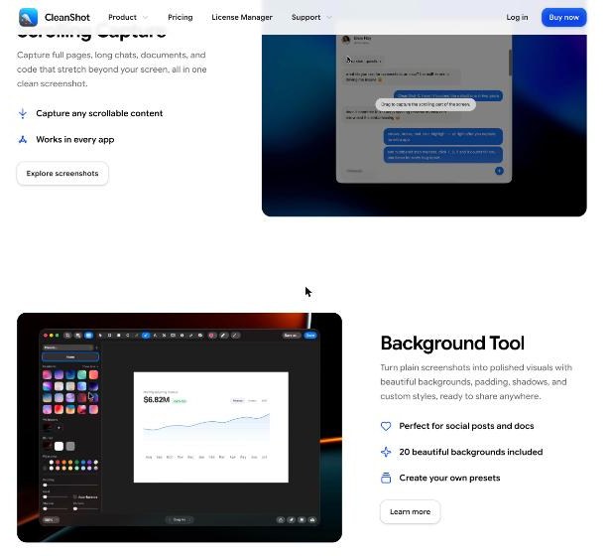
Task: Select the text 'Capture any scrollable content'
Action: click(x=99, y=113)
